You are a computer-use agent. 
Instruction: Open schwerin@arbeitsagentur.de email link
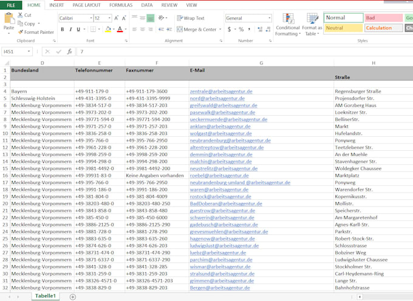pos(222,217)
